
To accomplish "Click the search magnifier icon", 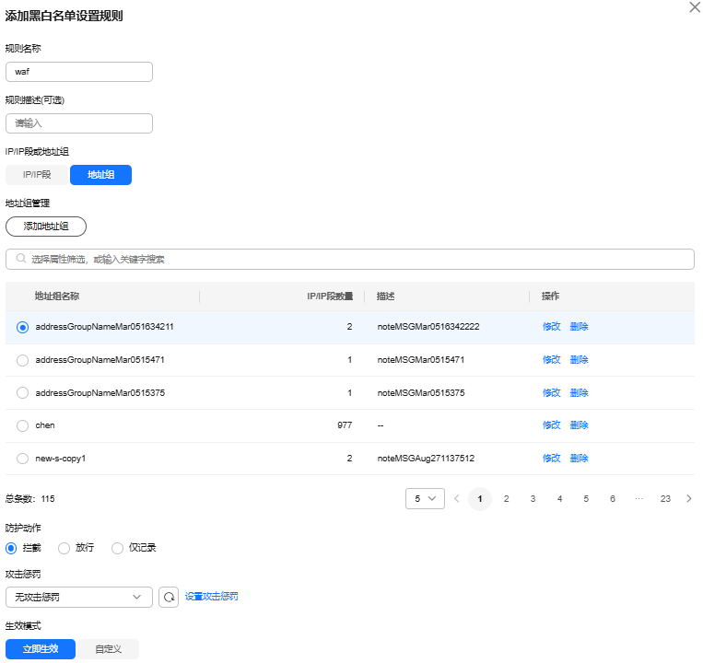I will [20, 260].
